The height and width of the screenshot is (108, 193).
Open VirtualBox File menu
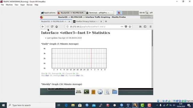(x=2, y=5)
